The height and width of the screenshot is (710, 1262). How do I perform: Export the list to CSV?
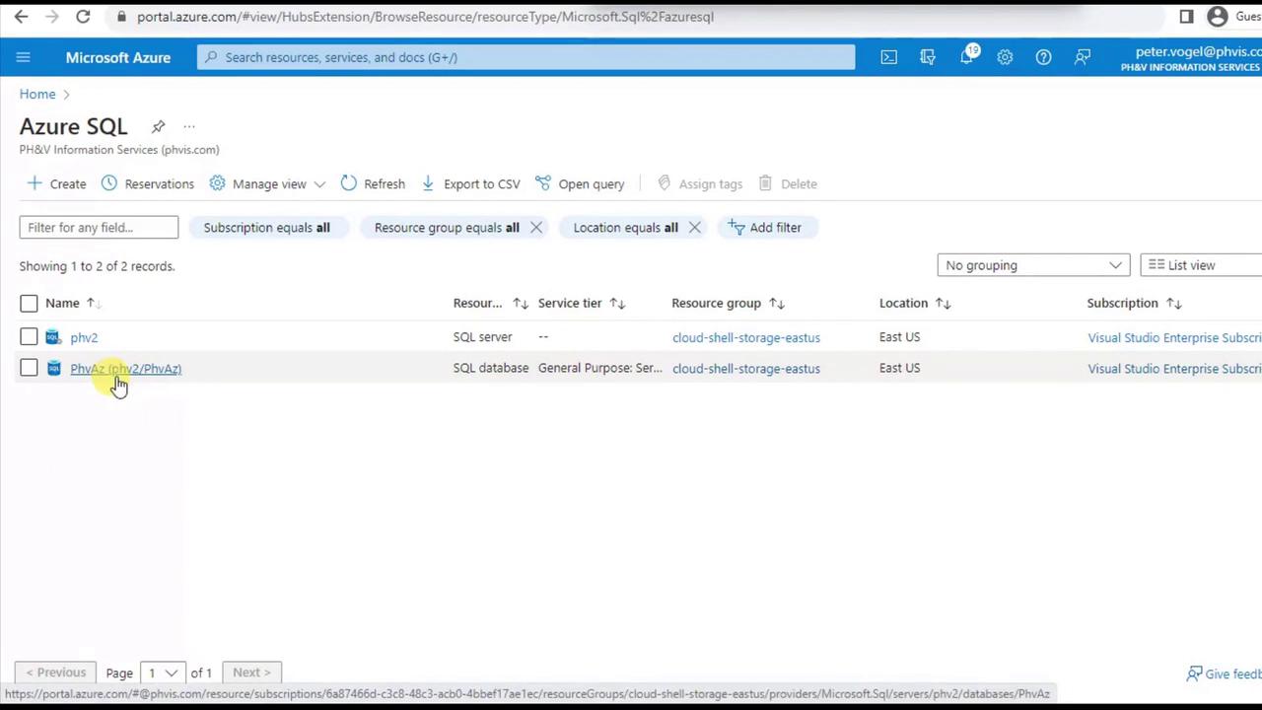(x=470, y=184)
